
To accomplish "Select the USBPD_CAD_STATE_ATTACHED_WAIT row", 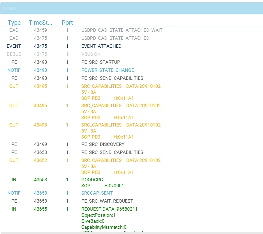I will [132, 30].
